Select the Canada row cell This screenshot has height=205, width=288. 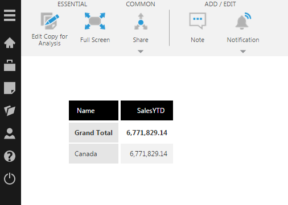point(93,153)
